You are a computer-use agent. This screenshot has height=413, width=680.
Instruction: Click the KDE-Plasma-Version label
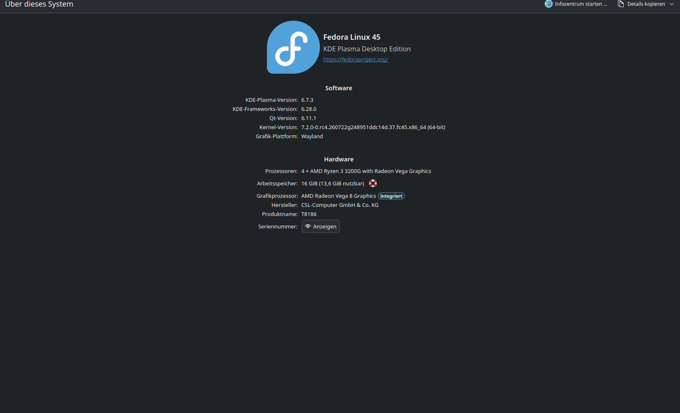tap(272, 100)
